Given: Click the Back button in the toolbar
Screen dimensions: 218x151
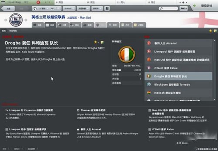Looking at the screenshot, I should pos(8,8).
